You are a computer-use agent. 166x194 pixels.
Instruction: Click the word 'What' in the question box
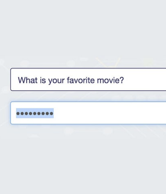[28, 80]
